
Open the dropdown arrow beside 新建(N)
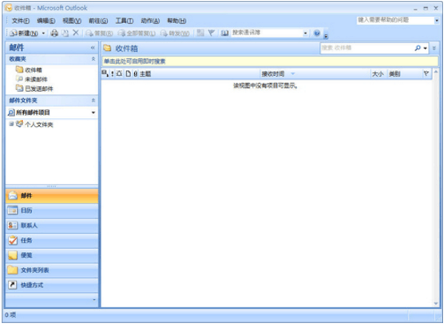(x=43, y=33)
